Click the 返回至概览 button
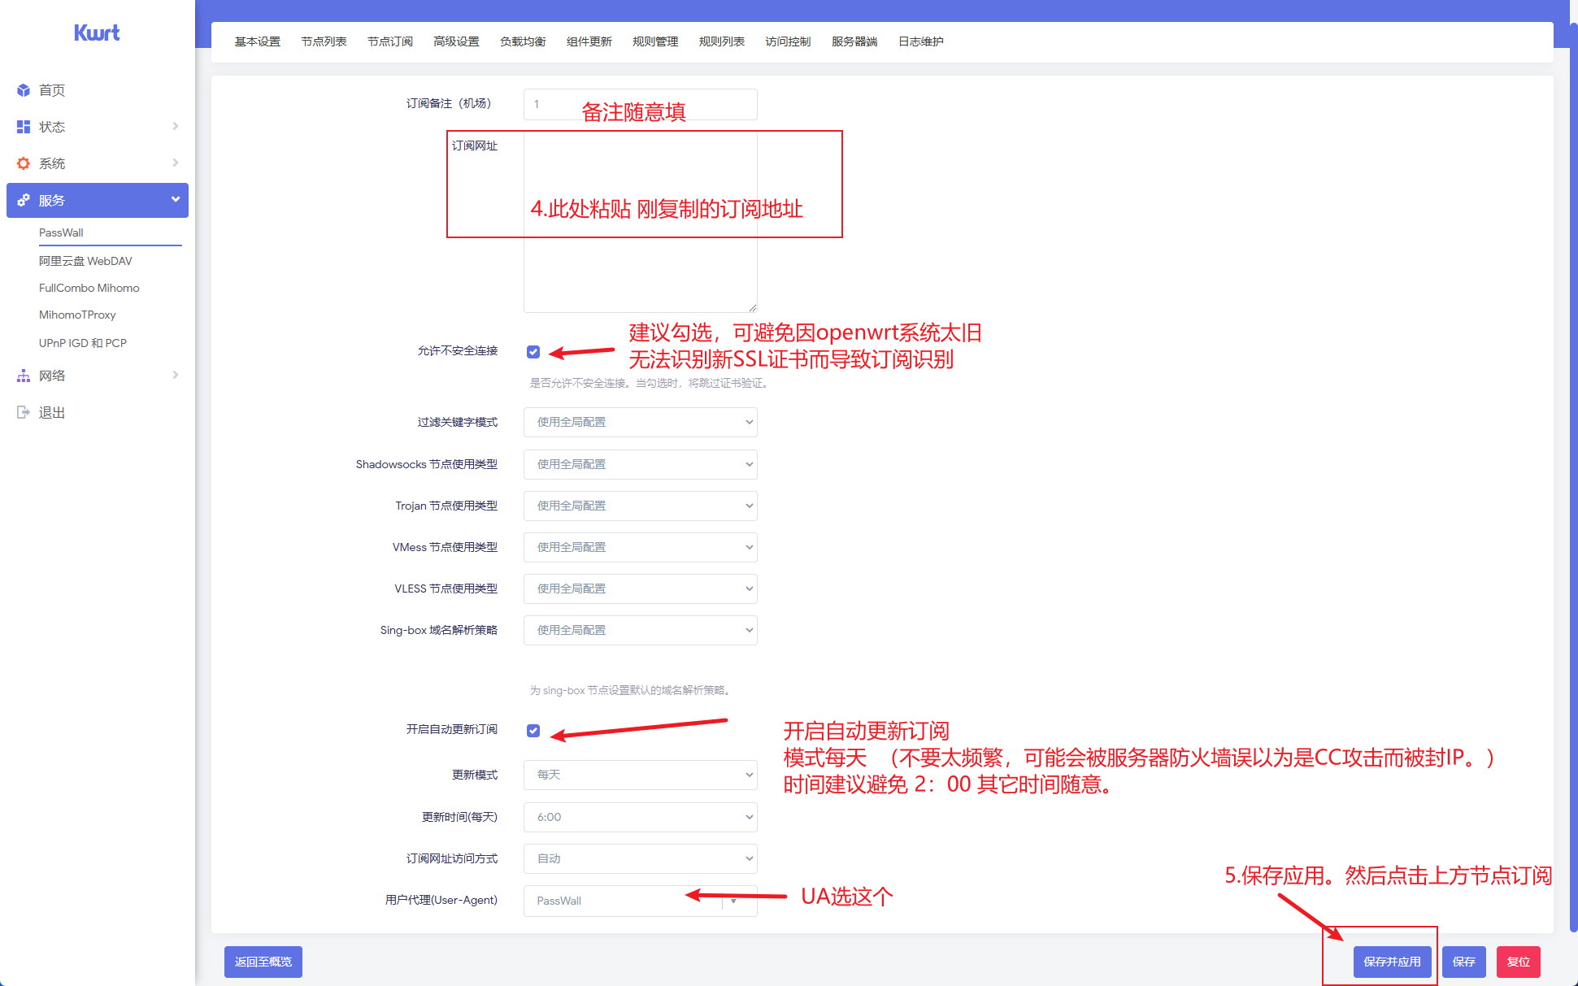Screen dimensions: 1578x986 coord(263,962)
